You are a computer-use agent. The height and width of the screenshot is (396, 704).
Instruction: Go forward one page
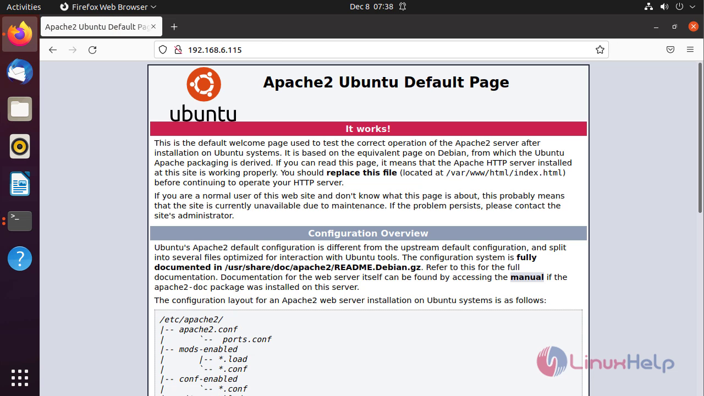click(x=73, y=50)
